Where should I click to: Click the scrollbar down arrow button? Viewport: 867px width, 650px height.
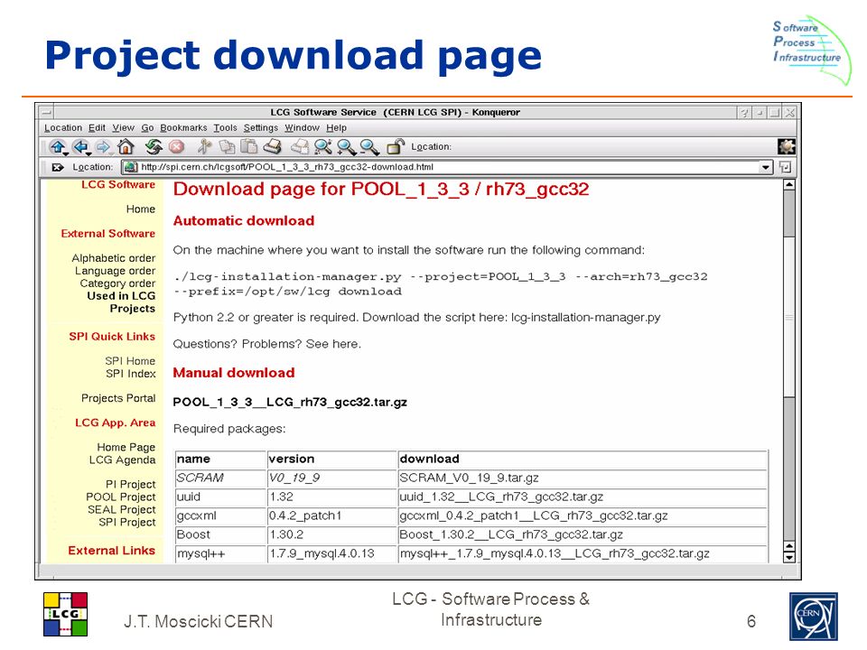[789, 558]
